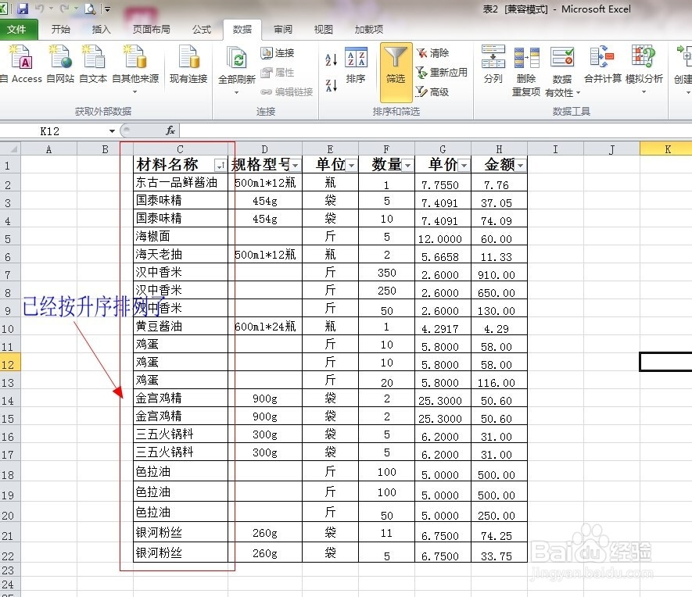Open 规格型号 column filter dropdown
Image resolution: width=692 pixels, height=597 pixels.
(296, 166)
